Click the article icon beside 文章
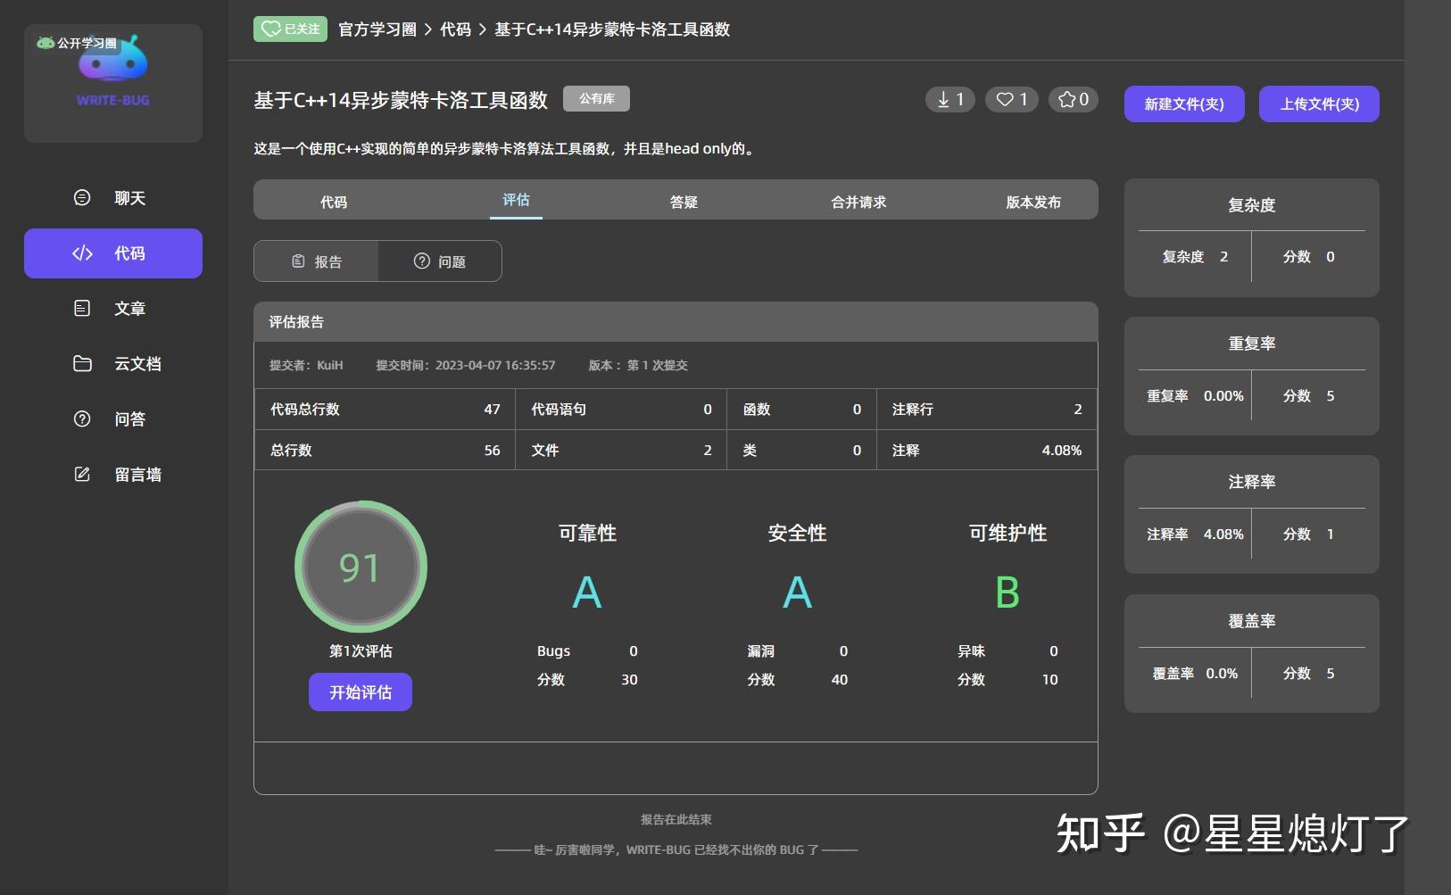This screenshot has height=895, width=1451. (x=82, y=309)
